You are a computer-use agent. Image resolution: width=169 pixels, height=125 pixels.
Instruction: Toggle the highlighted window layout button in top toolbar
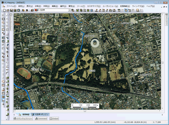[x=126, y=10]
